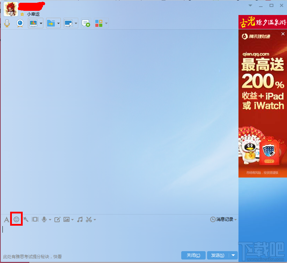The height and width of the screenshot is (263, 287).
Task: Open the handwriting doodle pen tool
Action: (57, 219)
